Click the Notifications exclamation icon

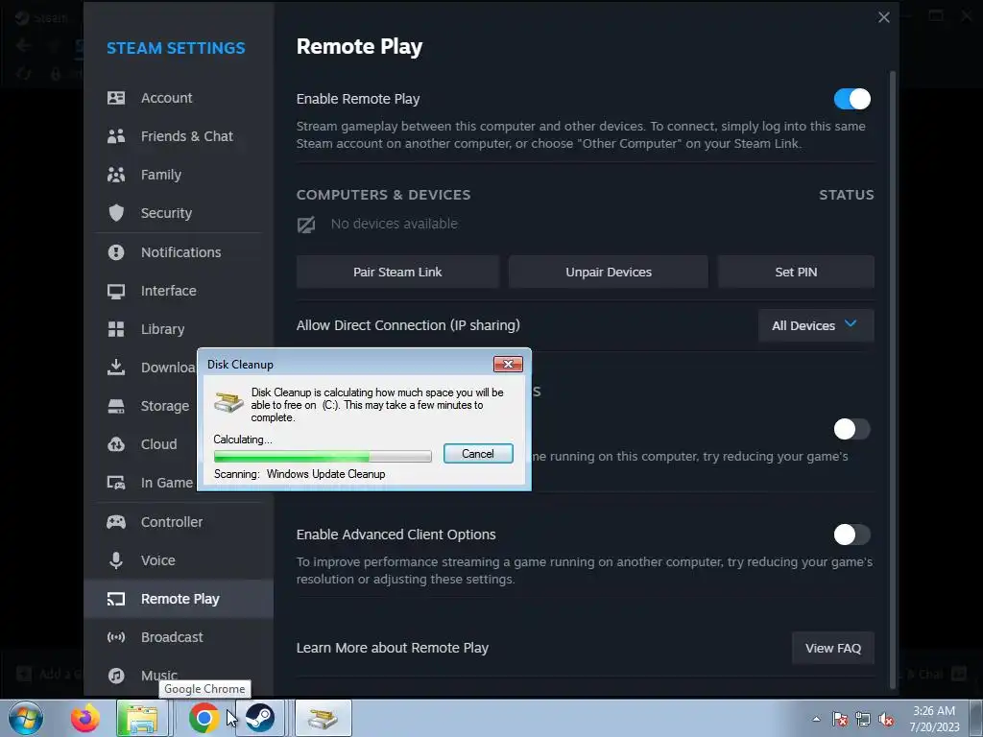tap(116, 252)
